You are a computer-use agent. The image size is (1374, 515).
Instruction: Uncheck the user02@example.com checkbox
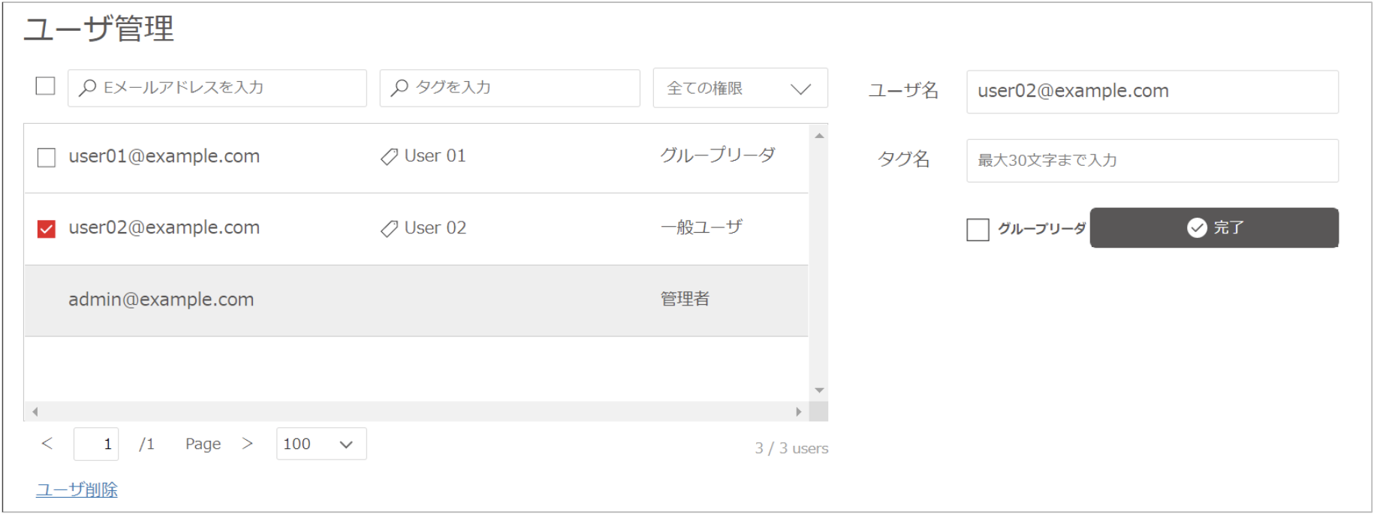click(47, 228)
